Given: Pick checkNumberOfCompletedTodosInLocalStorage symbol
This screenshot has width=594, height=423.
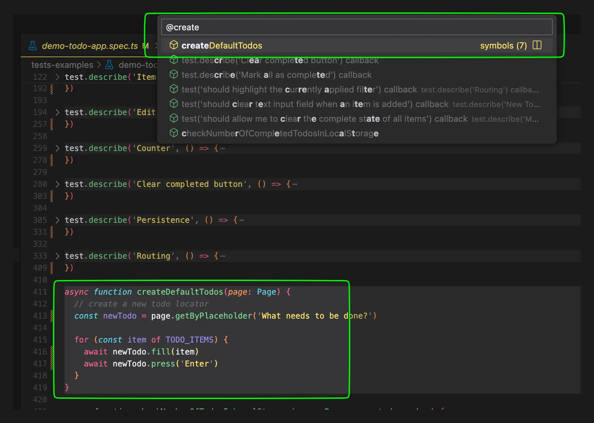Looking at the screenshot, I should [x=357, y=133].
